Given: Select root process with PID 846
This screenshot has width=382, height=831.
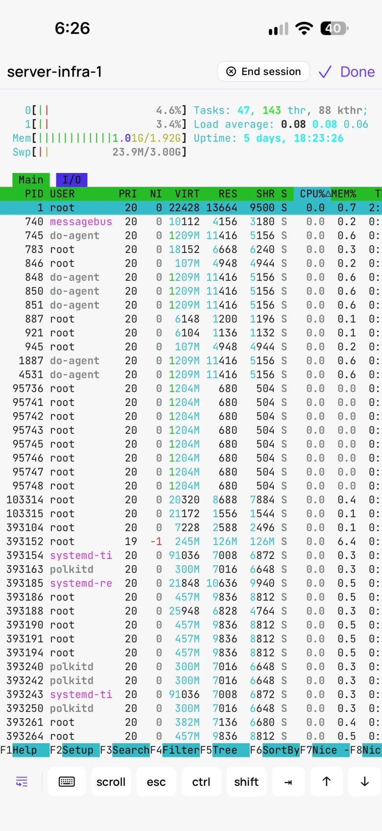Looking at the screenshot, I should (191, 263).
